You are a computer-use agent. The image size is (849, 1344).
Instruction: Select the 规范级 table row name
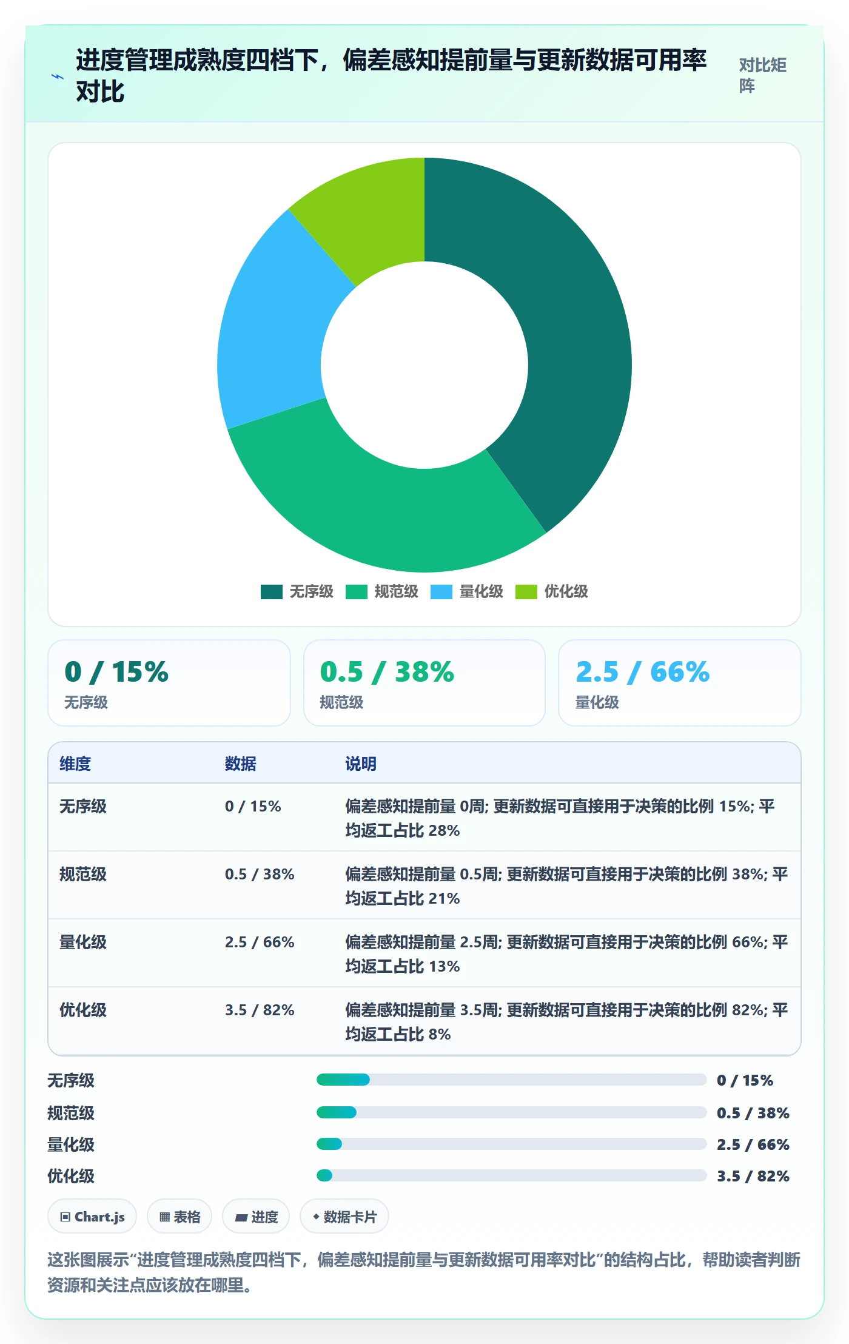pyautogui.click(x=83, y=874)
